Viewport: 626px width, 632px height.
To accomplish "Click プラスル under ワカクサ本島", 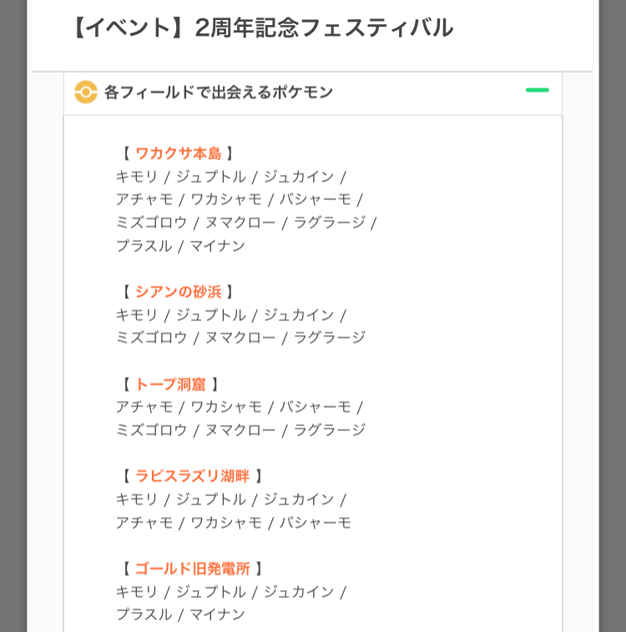I will [x=144, y=245].
